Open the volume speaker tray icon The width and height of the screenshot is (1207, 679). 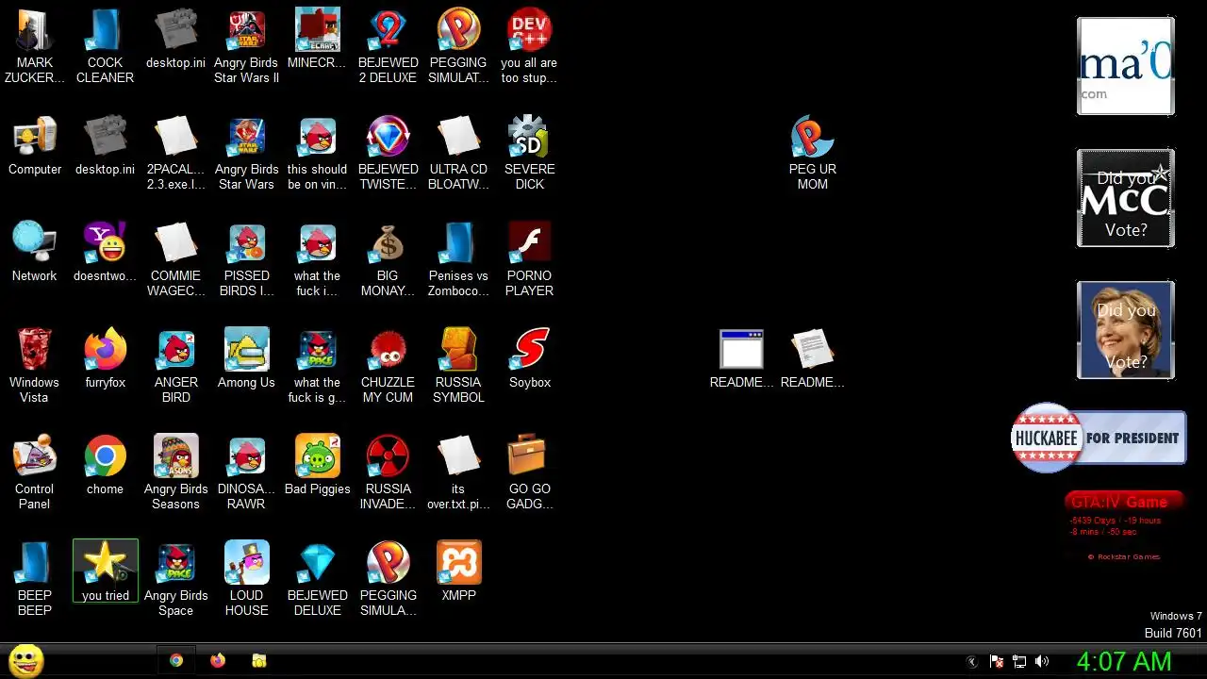coord(1042,662)
